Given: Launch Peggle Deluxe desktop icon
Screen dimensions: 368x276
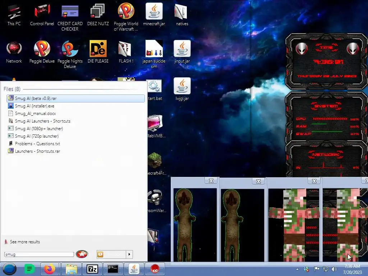Looking at the screenshot, I should [42, 52].
